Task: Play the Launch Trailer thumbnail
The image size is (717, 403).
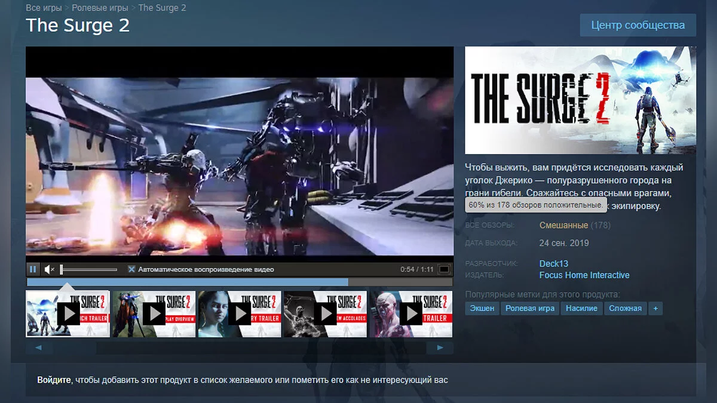Action: tap(68, 313)
